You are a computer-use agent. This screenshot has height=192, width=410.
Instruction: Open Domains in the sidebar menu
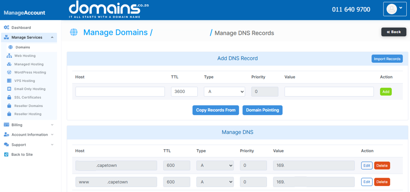(x=22, y=47)
